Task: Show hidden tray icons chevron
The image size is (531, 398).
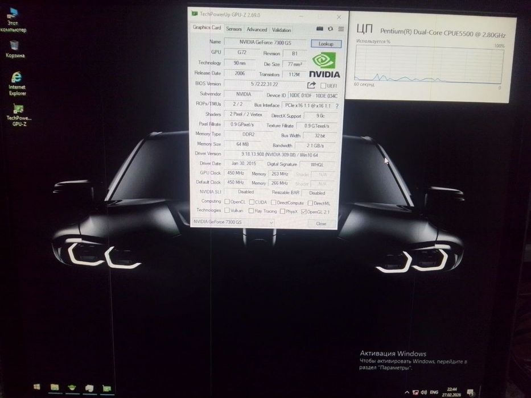Action: [407, 392]
